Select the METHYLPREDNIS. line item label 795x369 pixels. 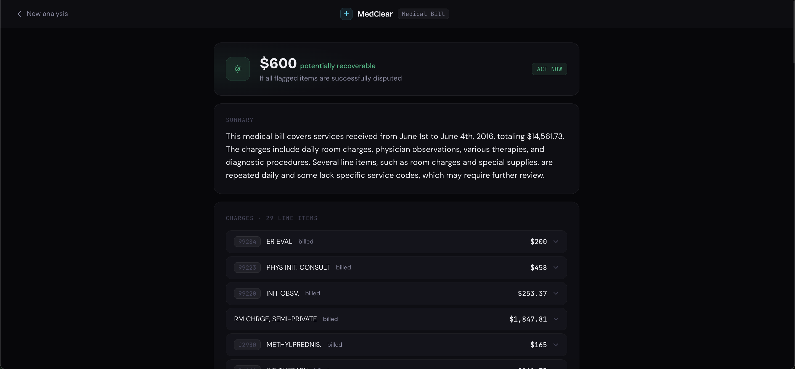(293, 345)
